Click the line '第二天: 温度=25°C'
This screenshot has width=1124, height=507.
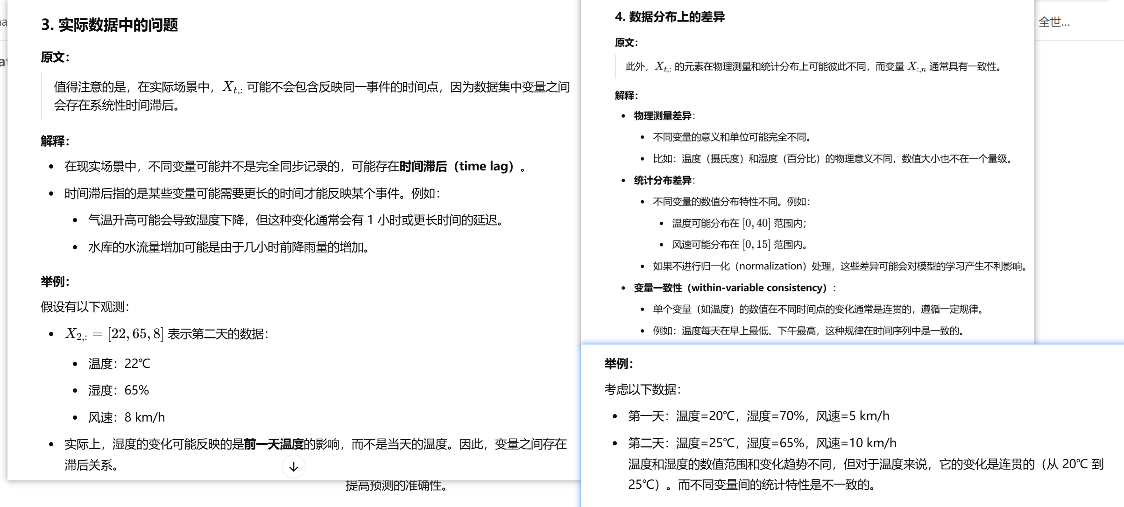tap(762, 443)
